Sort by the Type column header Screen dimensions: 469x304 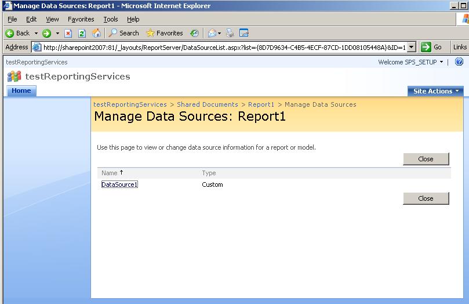coord(209,173)
